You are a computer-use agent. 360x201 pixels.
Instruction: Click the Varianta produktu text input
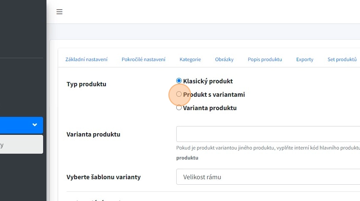pyautogui.click(x=268, y=134)
